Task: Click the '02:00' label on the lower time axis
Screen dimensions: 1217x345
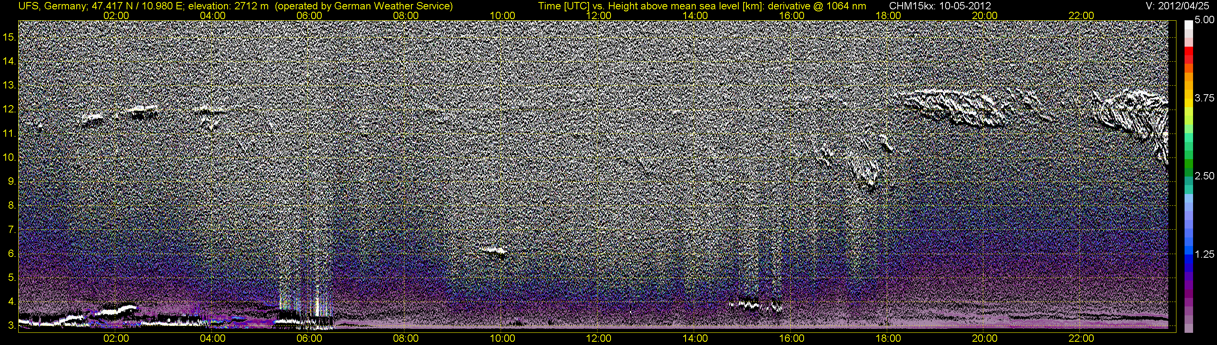Action: (x=116, y=339)
